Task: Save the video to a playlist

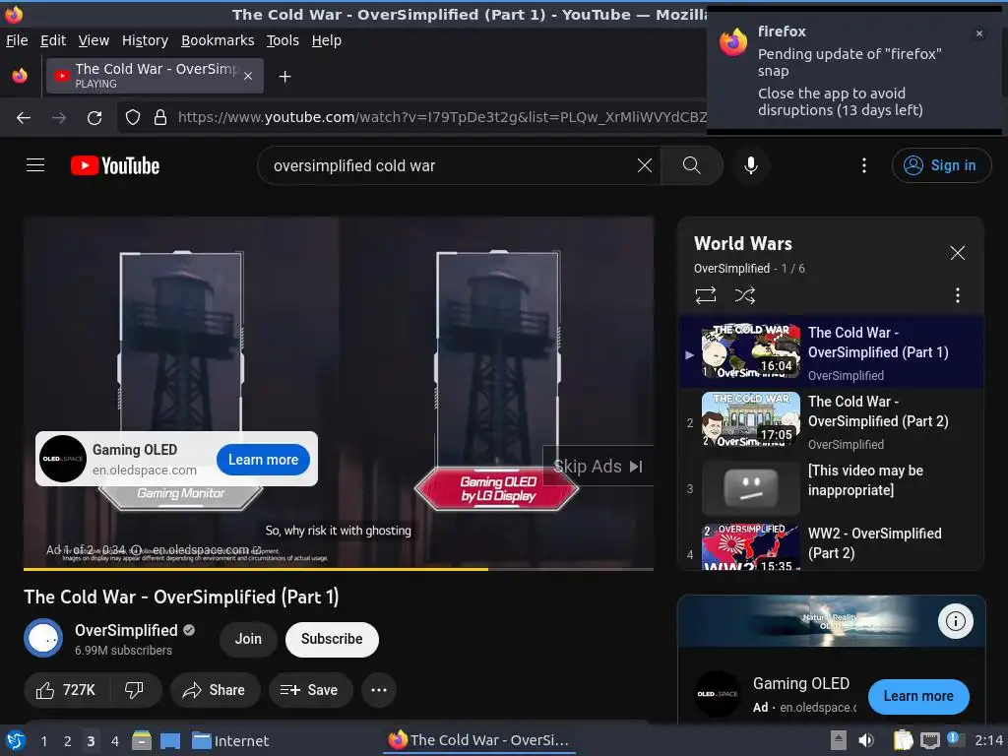Action: point(310,690)
